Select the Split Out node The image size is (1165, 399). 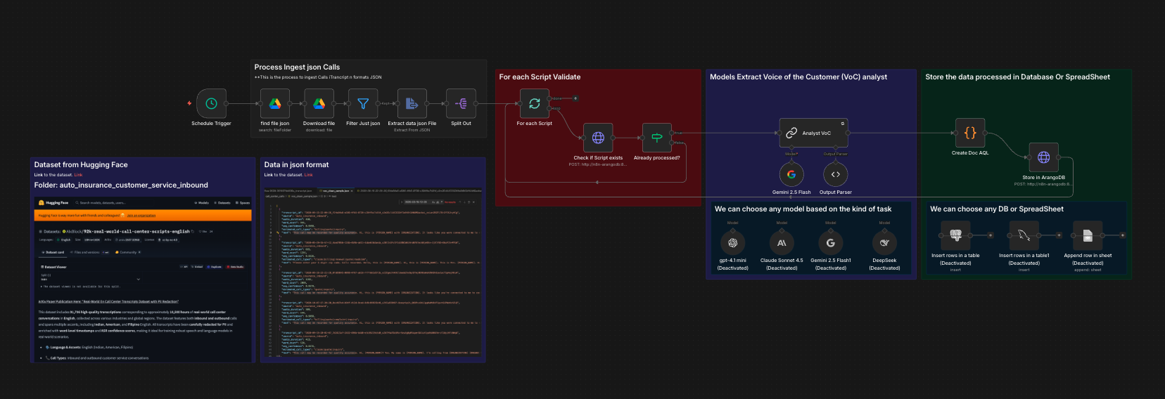(461, 103)
